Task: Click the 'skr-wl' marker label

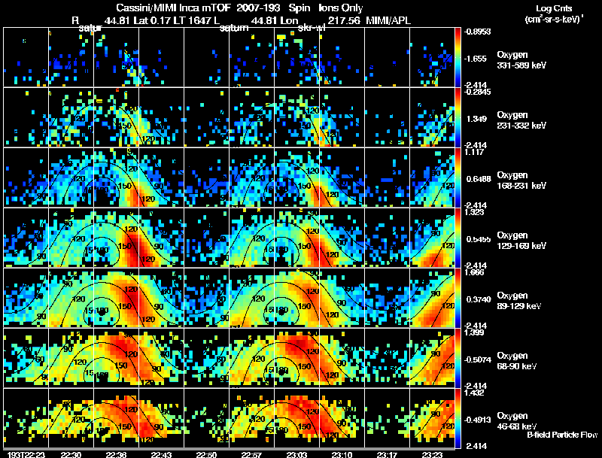Action: [312, 28]
